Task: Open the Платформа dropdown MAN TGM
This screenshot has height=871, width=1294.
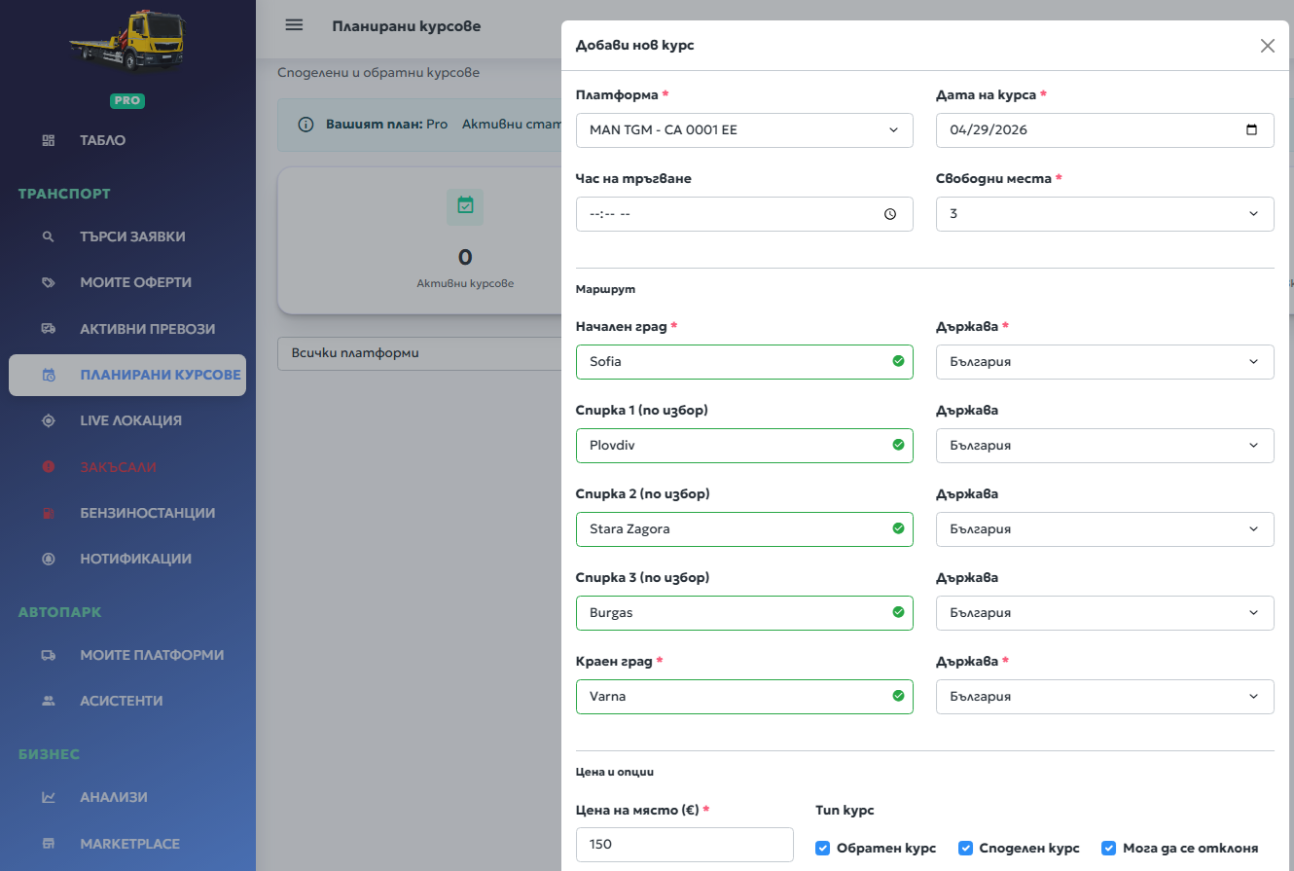Action: (x=744, y=130)
